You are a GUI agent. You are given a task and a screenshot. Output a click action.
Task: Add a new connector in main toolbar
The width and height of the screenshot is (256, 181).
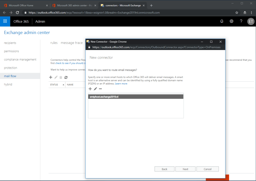pyautogui.click(x=51, y=77)
